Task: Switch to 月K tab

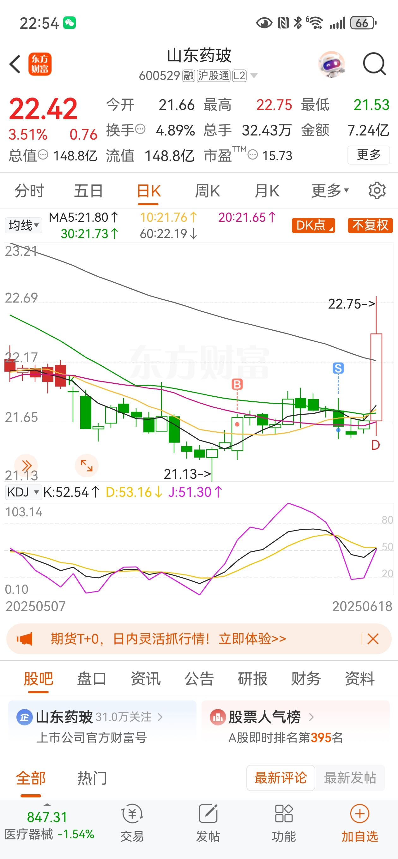Action: pos(267,191)
